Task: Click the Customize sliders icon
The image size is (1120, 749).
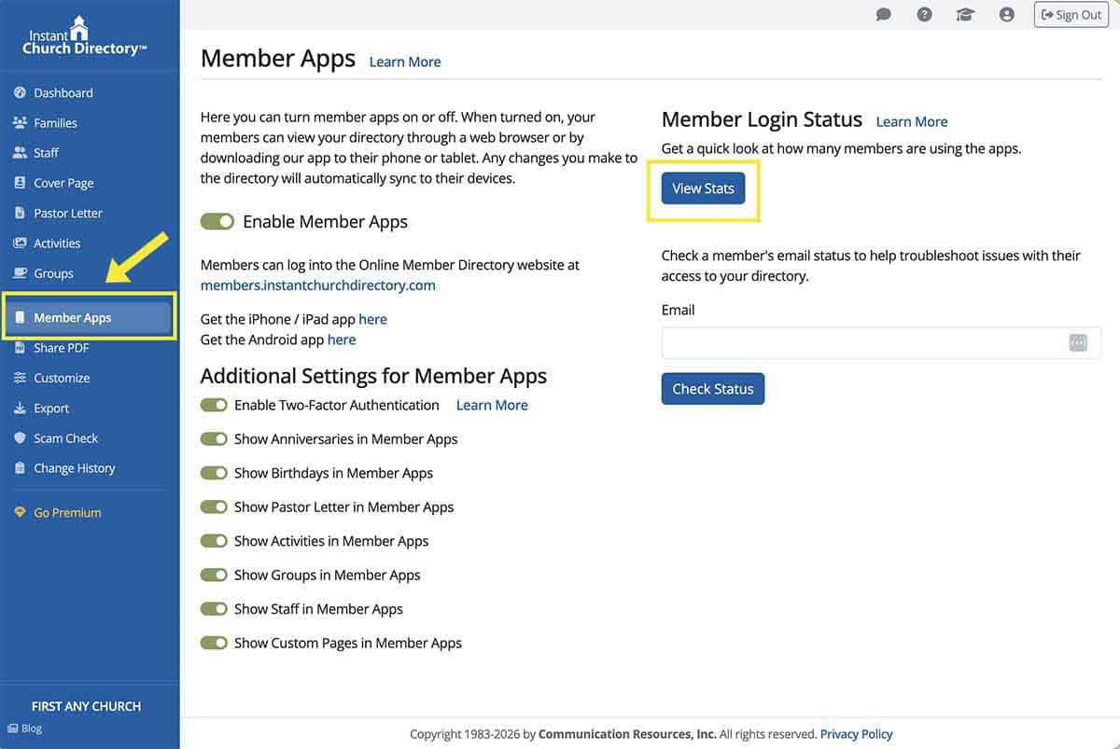Action: [x=20, y=378]
